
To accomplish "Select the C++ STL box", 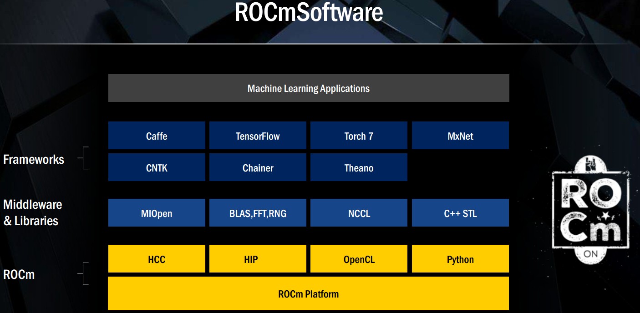I will pyautogui.click(x=460, y=213).
